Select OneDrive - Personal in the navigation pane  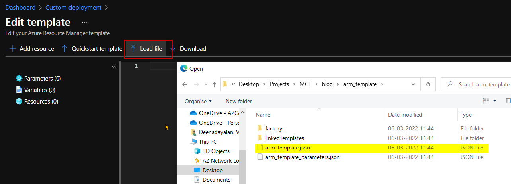[x=214, y=123]
